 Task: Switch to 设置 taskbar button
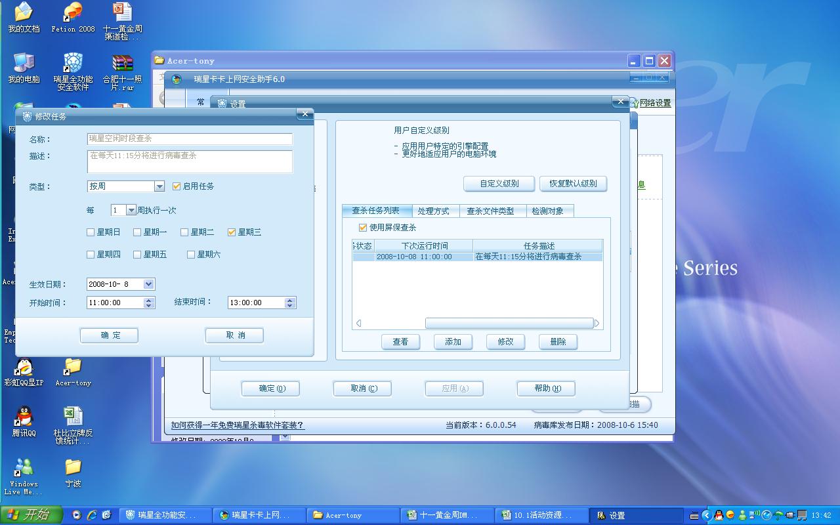(635, 515)
